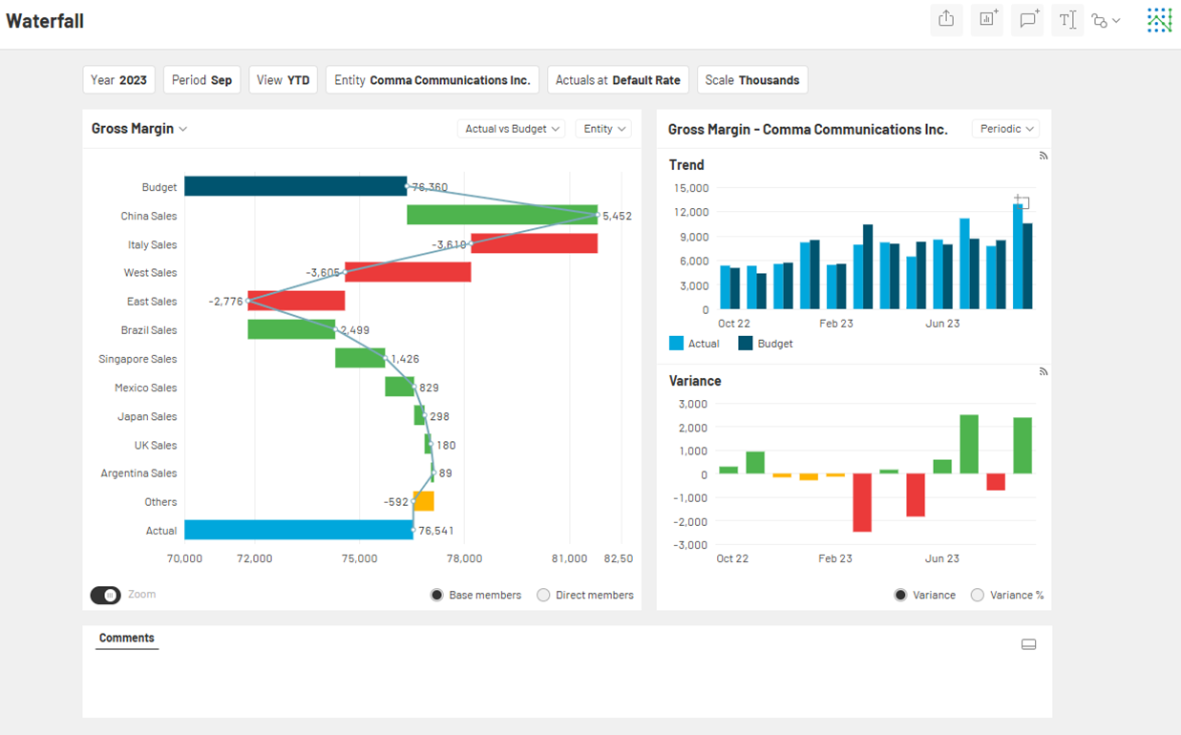This screenshot has height=735, width=1181.
Task: Click the share/export icon
Action: [x=946, y=19]
